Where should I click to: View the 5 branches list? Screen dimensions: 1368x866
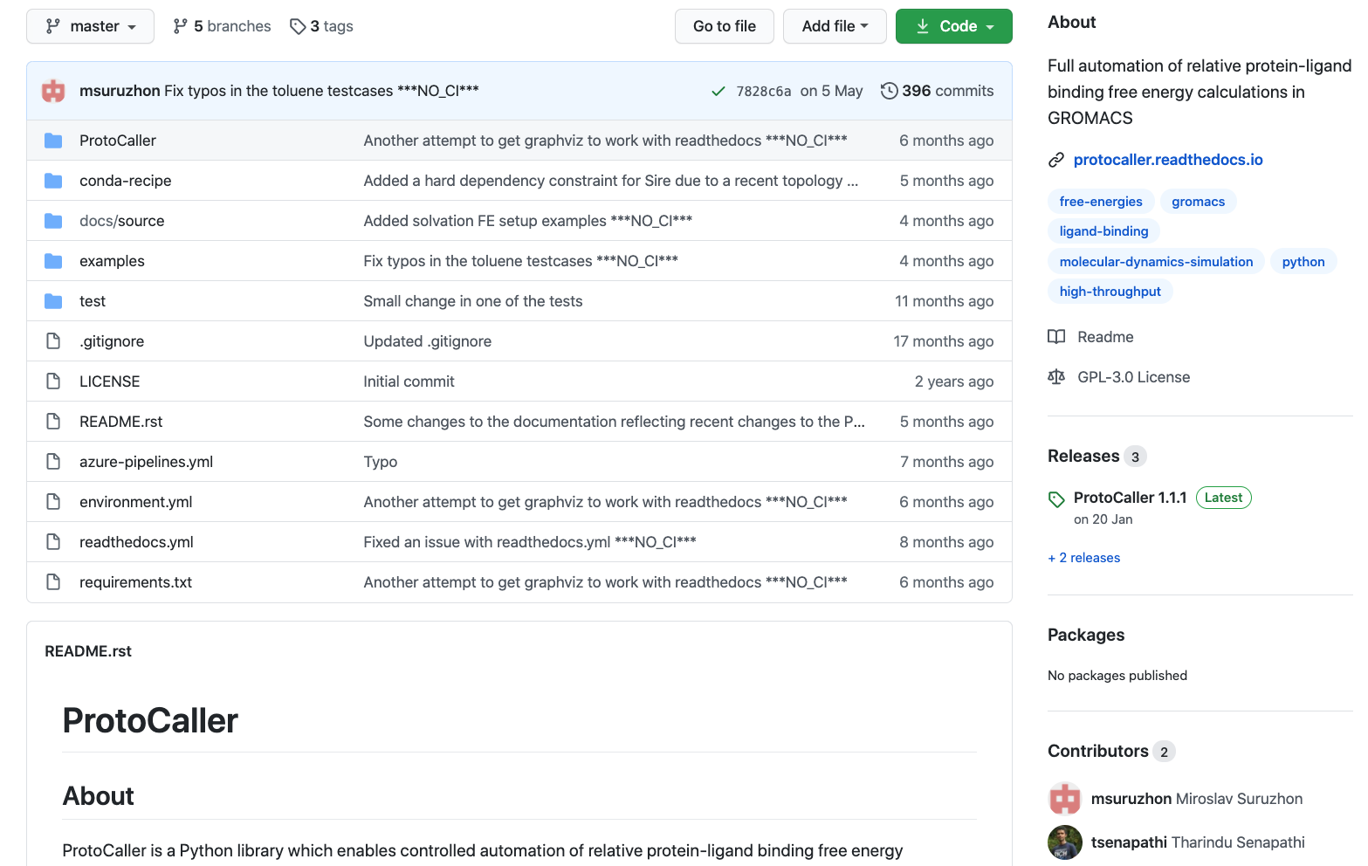tap(222, 26)
